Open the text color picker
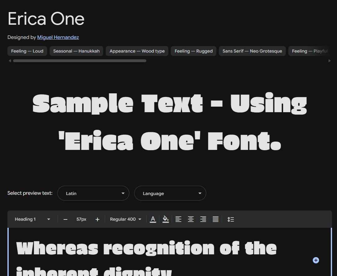The height and width of the screenshot is (276, 337). tap(153, 219)
